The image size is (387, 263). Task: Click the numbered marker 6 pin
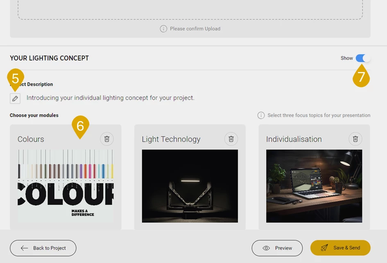tap(80, 126)
